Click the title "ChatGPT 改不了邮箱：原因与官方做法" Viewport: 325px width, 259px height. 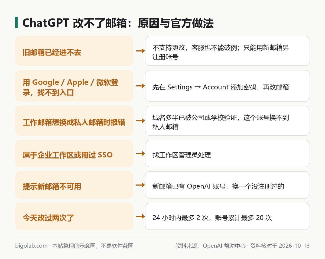click(x=118, y=23)
